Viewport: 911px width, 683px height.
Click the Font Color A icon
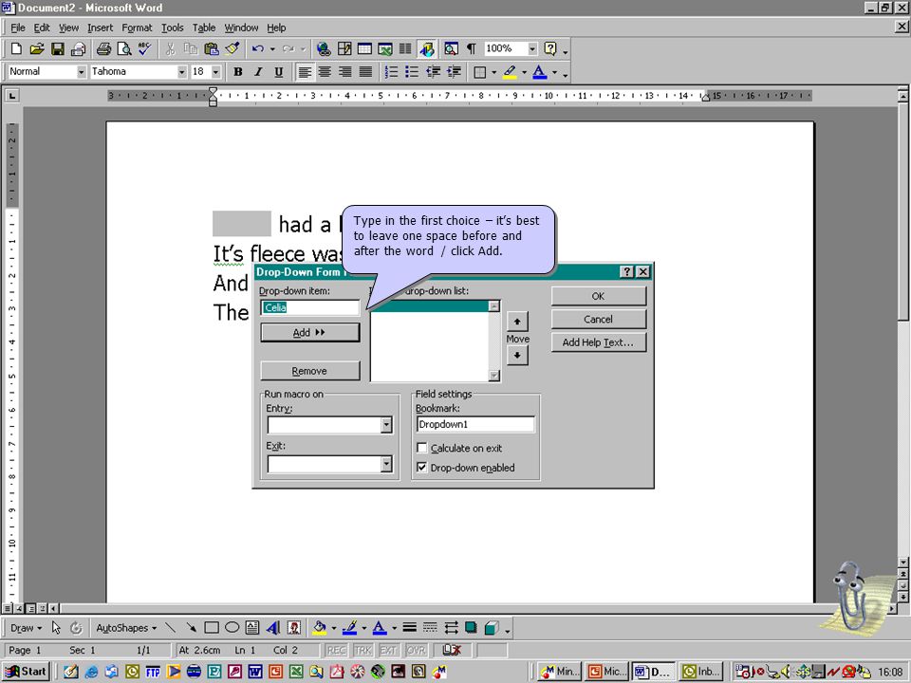[x=540, y=72]
